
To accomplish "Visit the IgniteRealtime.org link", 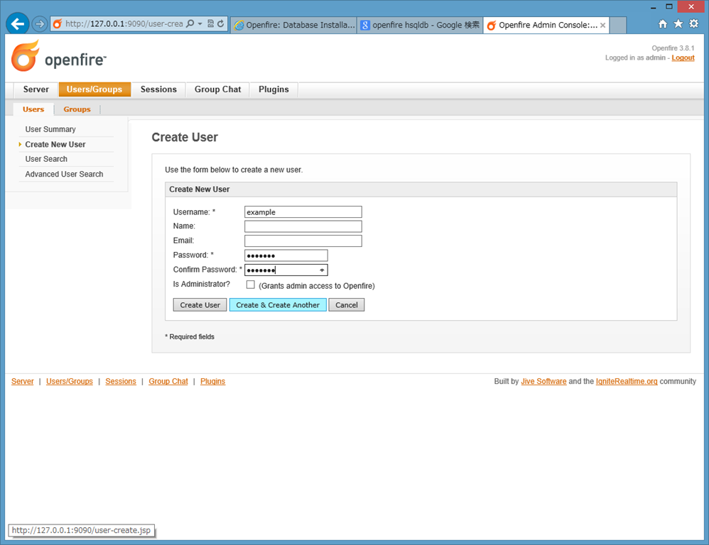I will coord(627,382).
